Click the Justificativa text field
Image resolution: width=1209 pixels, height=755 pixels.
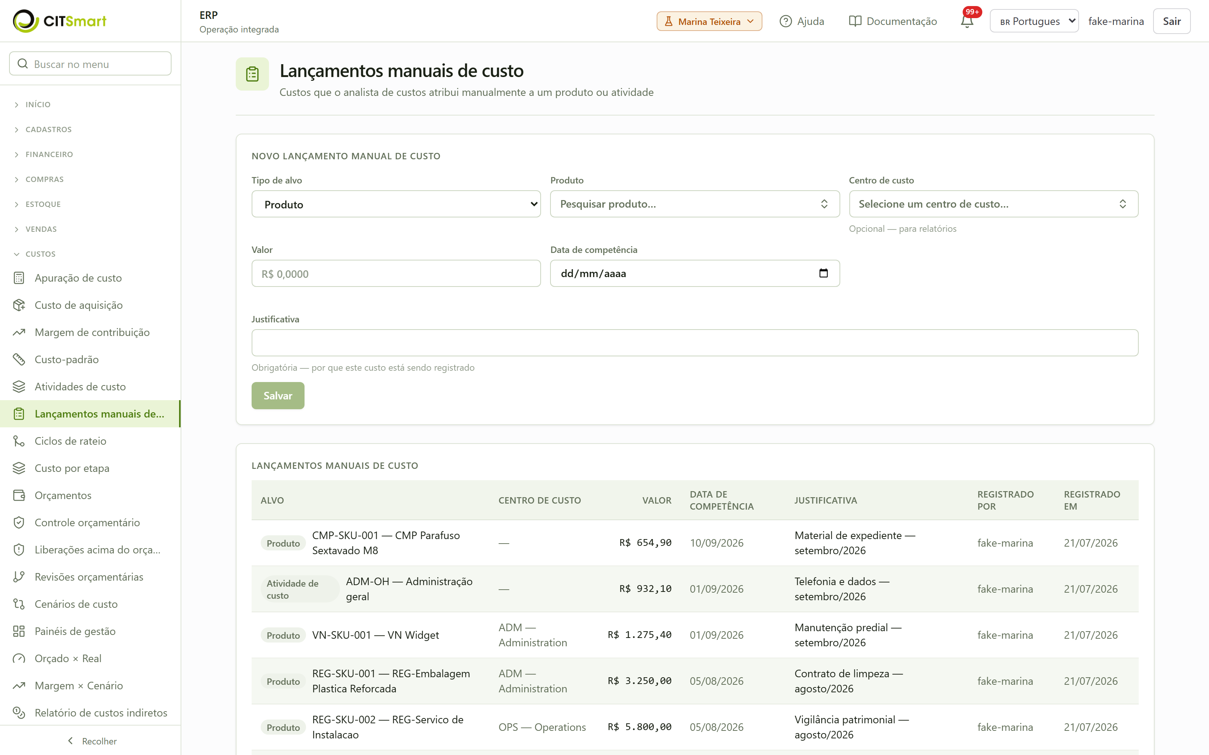click(694, 342)
